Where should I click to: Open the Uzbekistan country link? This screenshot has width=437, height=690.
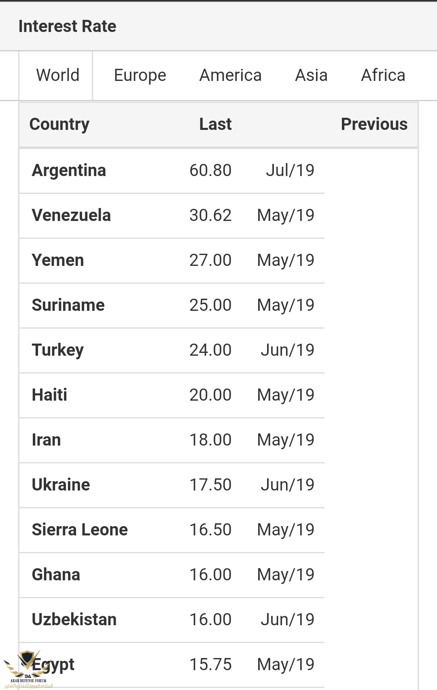pos(74,620)
